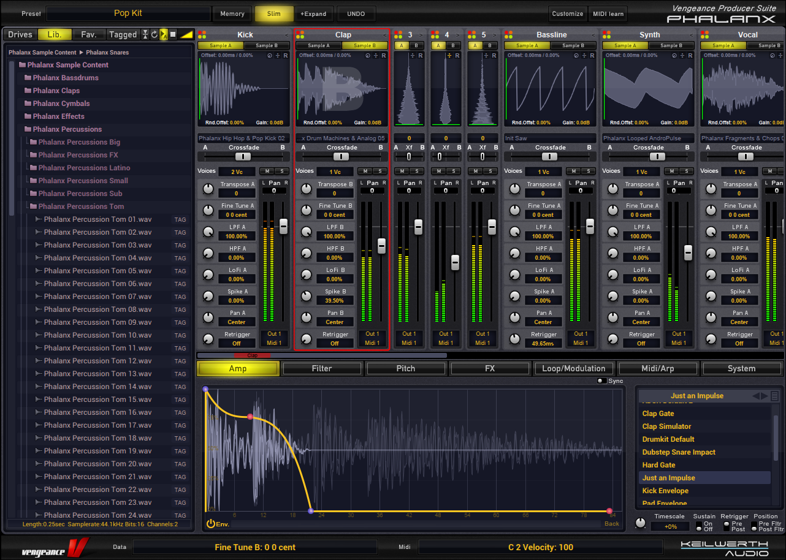The width and height of the screenshot is (786, 560).
Task: Open the FX tab
Action: point(490,368)
